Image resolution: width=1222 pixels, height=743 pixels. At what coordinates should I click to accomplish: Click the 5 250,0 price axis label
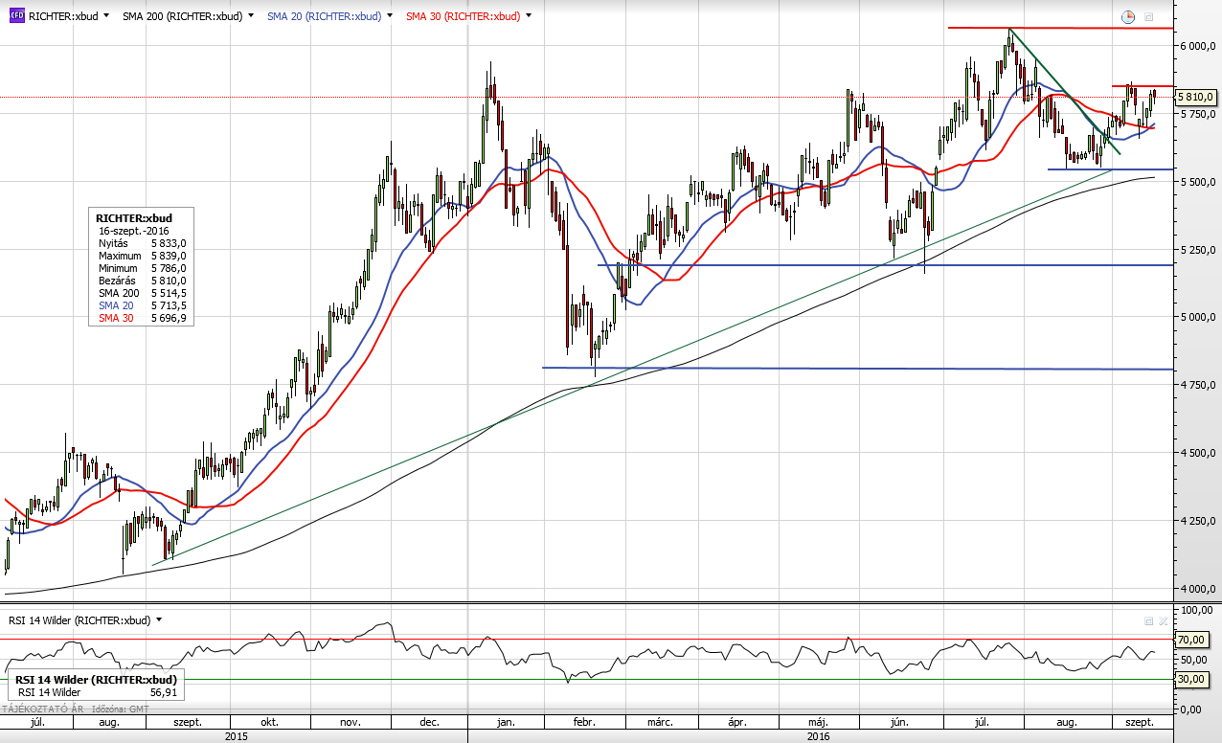[x=1199, y=250]
